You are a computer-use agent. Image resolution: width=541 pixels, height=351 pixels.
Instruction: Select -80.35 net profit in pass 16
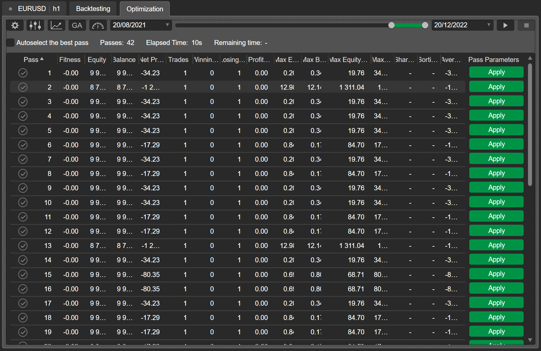pyautogui.click(x=150, y=289)
